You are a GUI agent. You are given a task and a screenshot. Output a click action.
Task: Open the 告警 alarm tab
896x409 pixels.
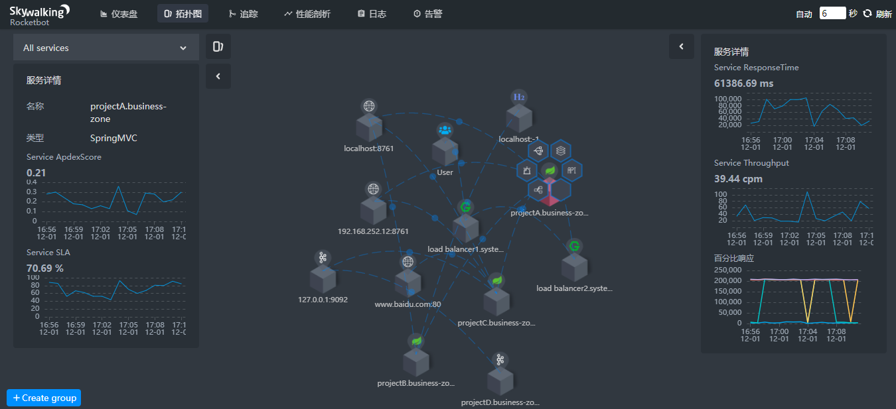(427, 14)
